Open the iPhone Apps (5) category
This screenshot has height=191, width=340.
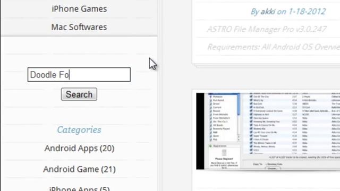(79, 188)
